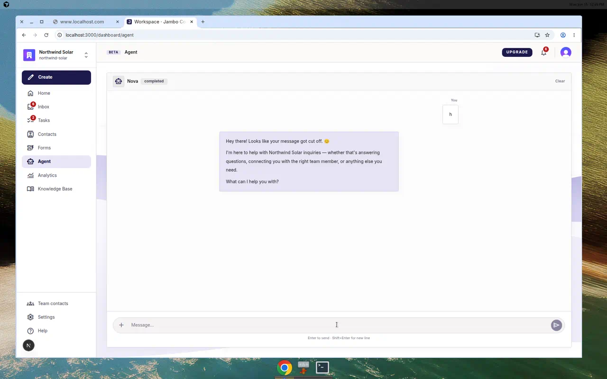Open Analytics from the sidebar
Screen dimensions: 607x379
(x=56, y=175)
